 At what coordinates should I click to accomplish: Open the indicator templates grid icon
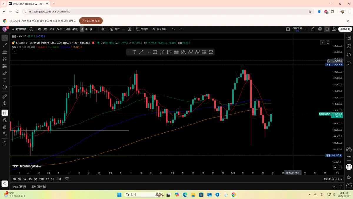[129, 29]
